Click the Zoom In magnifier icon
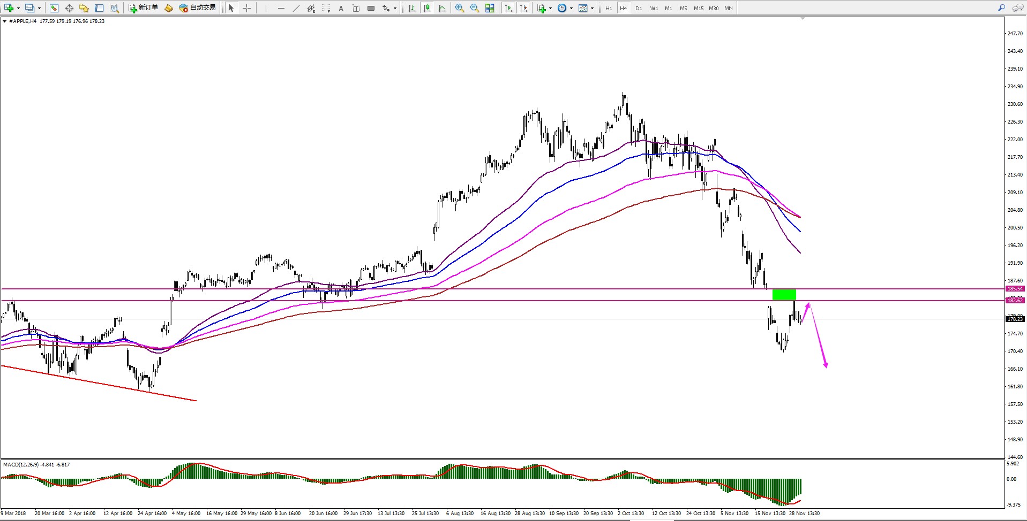This screenshot has width=1027, height=521. tap(459, 8)
